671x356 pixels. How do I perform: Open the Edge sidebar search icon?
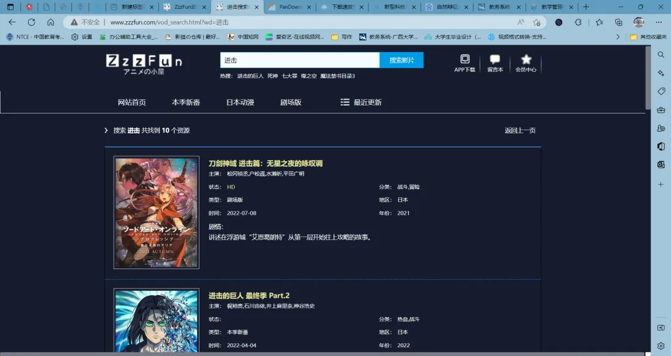[661, 55]
